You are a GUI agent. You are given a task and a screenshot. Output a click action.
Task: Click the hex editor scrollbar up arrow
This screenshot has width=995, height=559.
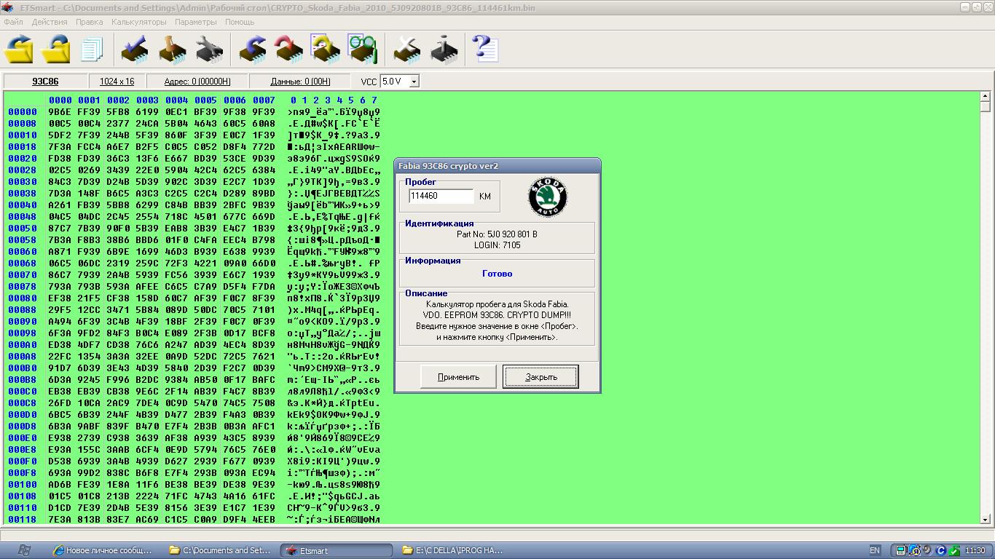(985, 96)
